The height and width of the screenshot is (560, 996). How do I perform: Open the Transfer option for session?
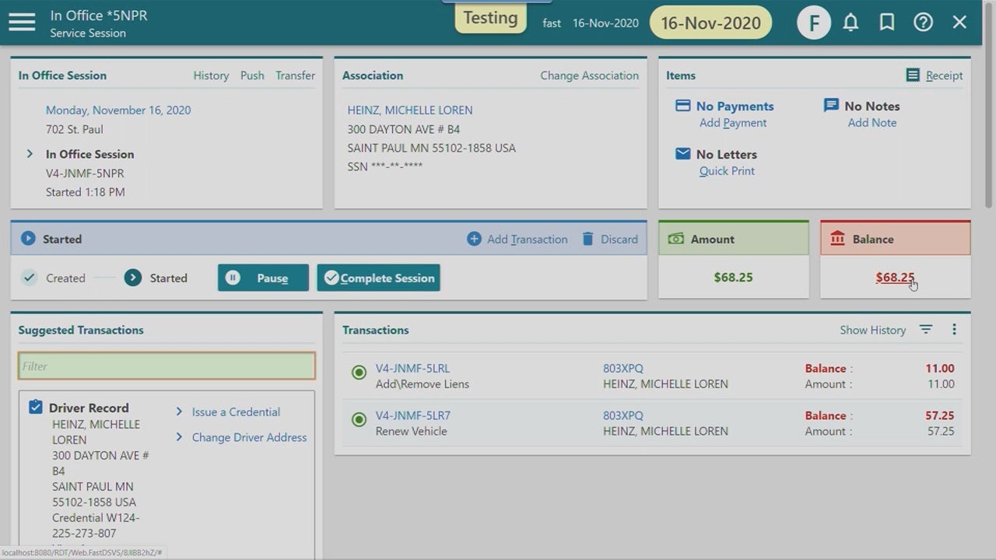(x=295, y=75)
